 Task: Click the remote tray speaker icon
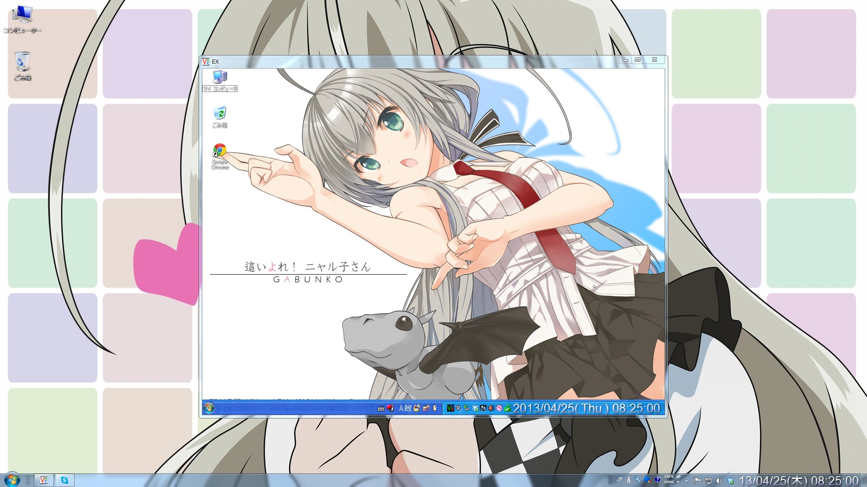(x=491, y=408)
